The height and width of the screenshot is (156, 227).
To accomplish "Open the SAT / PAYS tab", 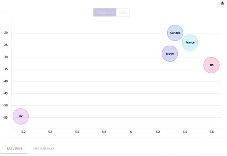I will tap(15, 149).
